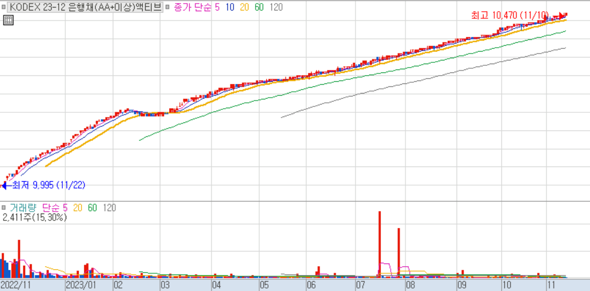Click the volume average 120 legend
Screen dimensions: 590x291
pos(109,208)
